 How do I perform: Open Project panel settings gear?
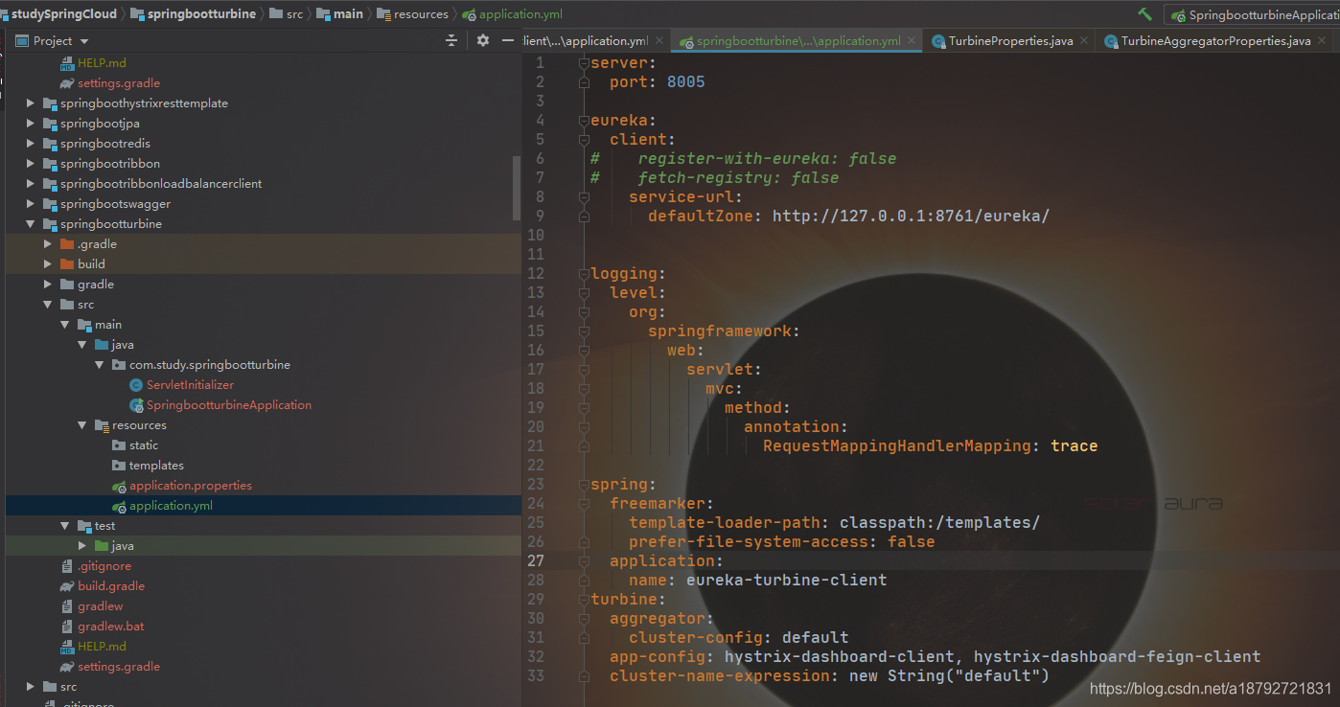[483, 40]
